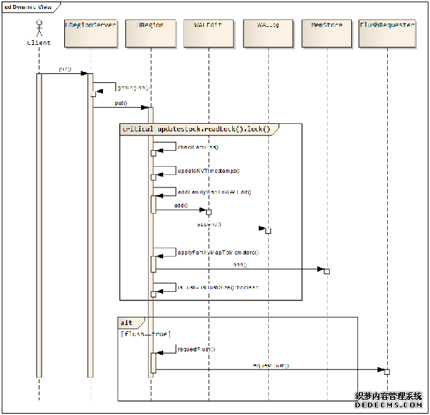This screenshot has width=430, height=415.
Task: Select the checkFamilies() message label
Action: 198,147
